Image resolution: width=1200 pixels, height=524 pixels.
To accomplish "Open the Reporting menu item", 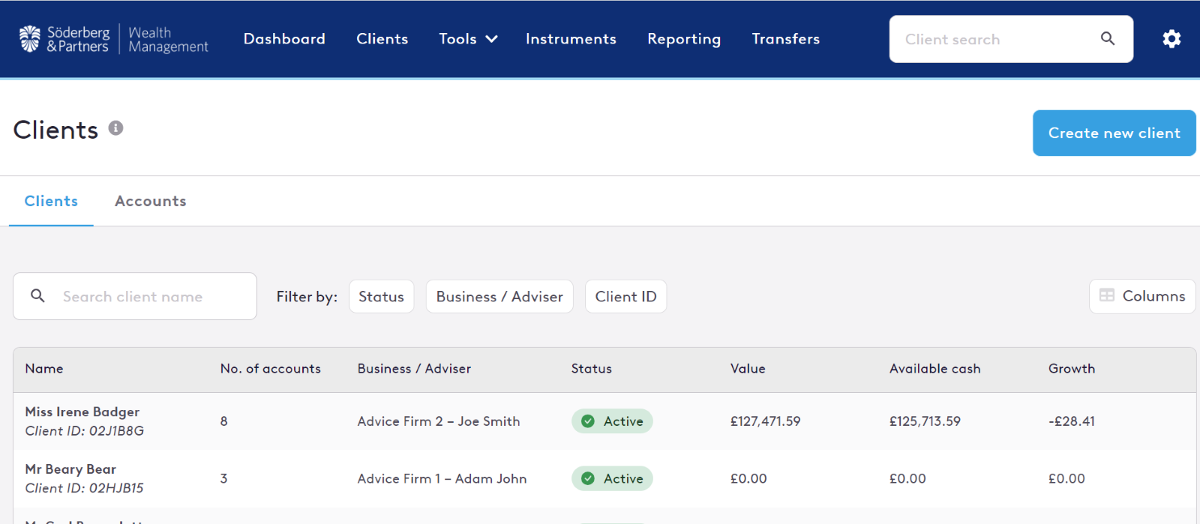I will [x=684, y=39].
